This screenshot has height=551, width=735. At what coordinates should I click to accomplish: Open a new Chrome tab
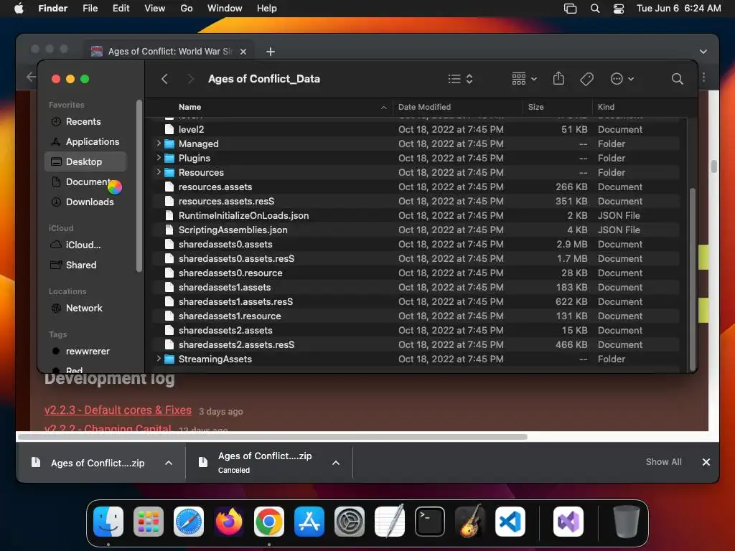point(271,52)
